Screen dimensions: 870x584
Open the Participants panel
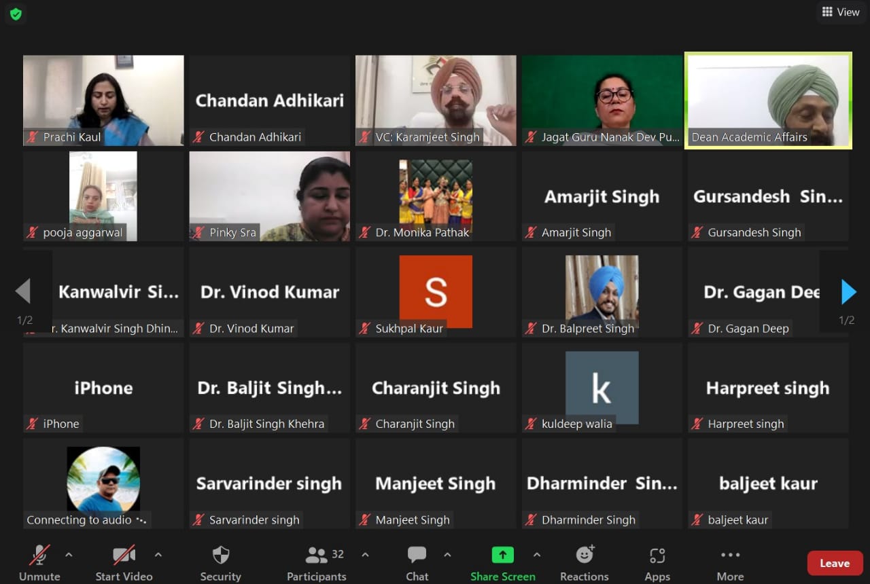[317, 563]
